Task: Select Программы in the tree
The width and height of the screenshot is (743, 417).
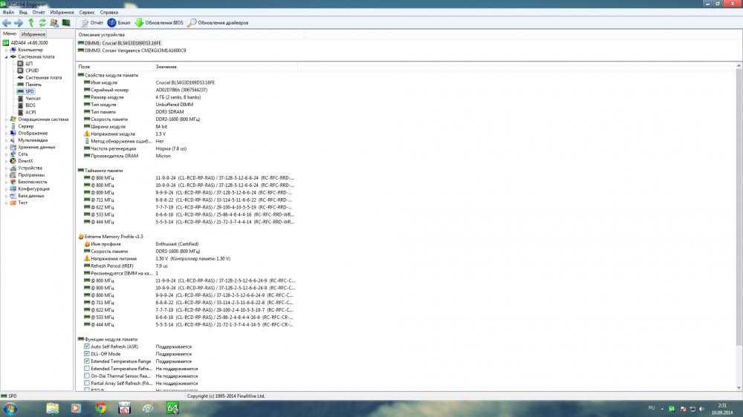Action: pyautogui.click(x=31, y=175)
